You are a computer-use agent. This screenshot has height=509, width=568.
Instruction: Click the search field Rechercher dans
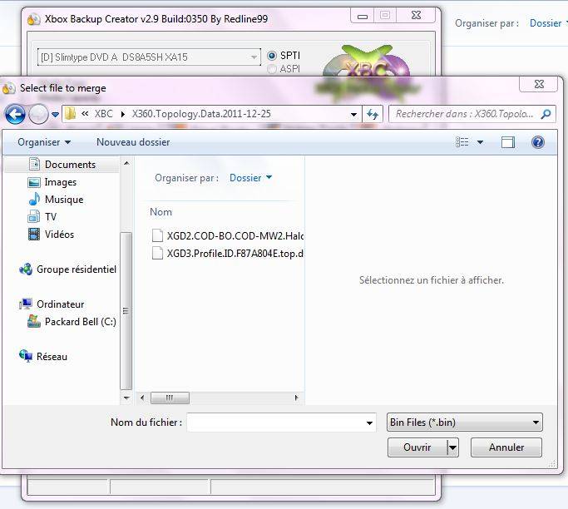click(464, 114)
